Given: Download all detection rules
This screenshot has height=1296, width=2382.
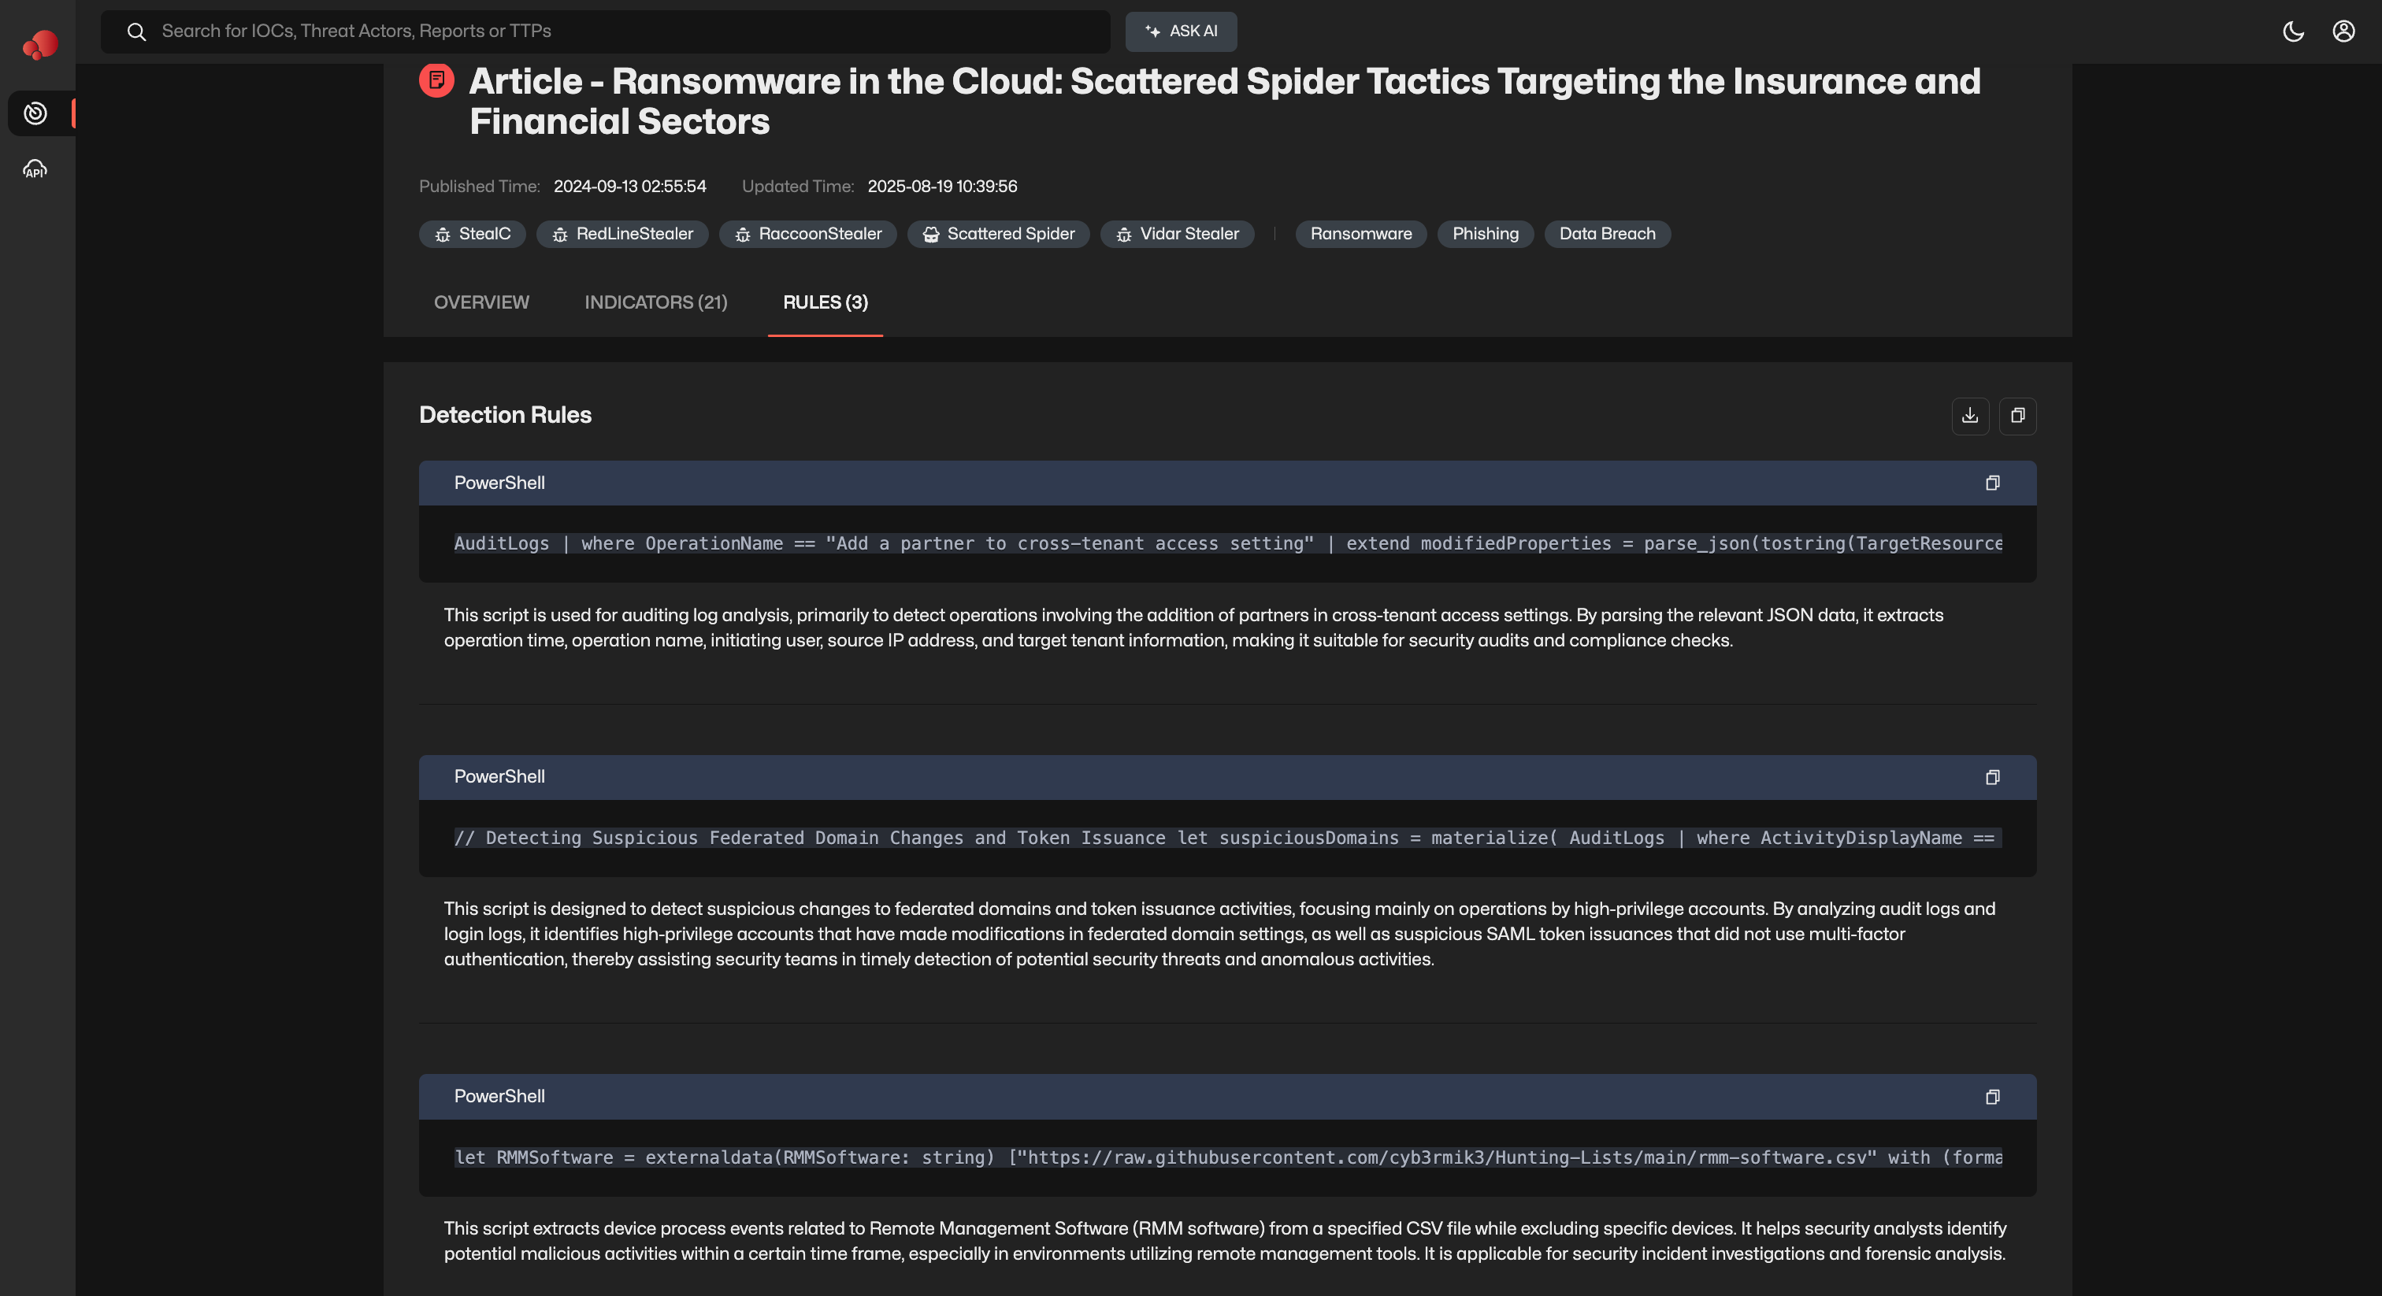Looking at the screenshot, I should [1969, 416].
